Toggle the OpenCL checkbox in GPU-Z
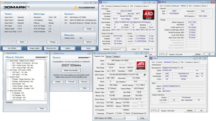Screen dimensions: 216x121 point(107,114)
